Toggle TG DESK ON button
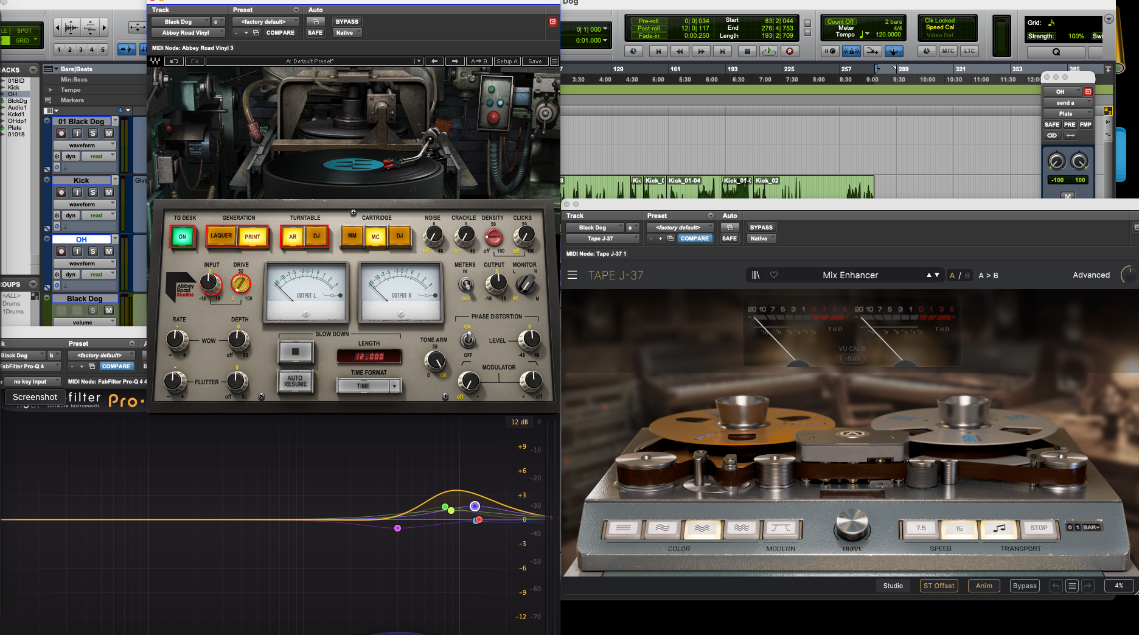Image resolution: width=1139 pixels, height=635 pixels. (182, 237)
